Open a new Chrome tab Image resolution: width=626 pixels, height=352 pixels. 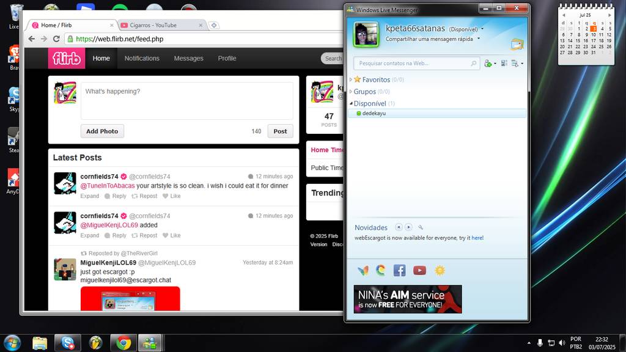coord(214,25)
